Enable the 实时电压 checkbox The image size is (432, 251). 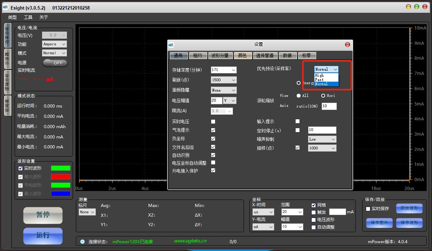tap(213, 121)
